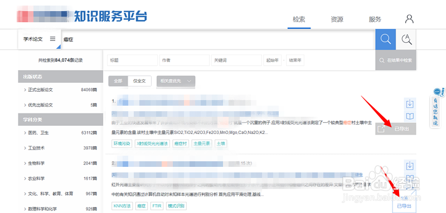Image resolution: width=446 pixels, height=213 pixels.
Task: Focus the 起始年 field
Action: pyautogui.click(x=272, y=61)
